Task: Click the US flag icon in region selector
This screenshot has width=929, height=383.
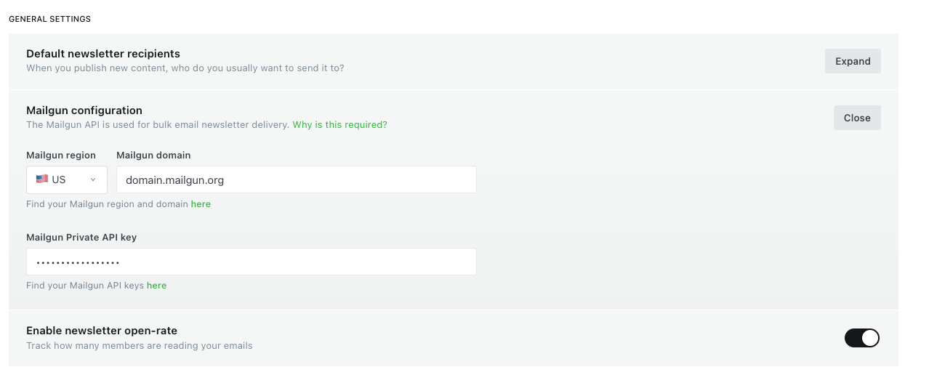Action: click(x=42, y=180)
